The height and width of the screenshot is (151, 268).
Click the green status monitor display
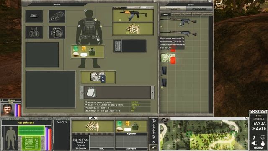31,131
